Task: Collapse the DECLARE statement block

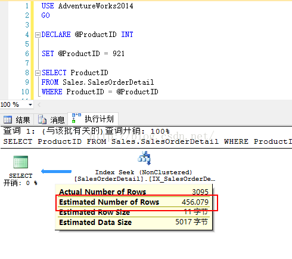Action: [38, 35]
